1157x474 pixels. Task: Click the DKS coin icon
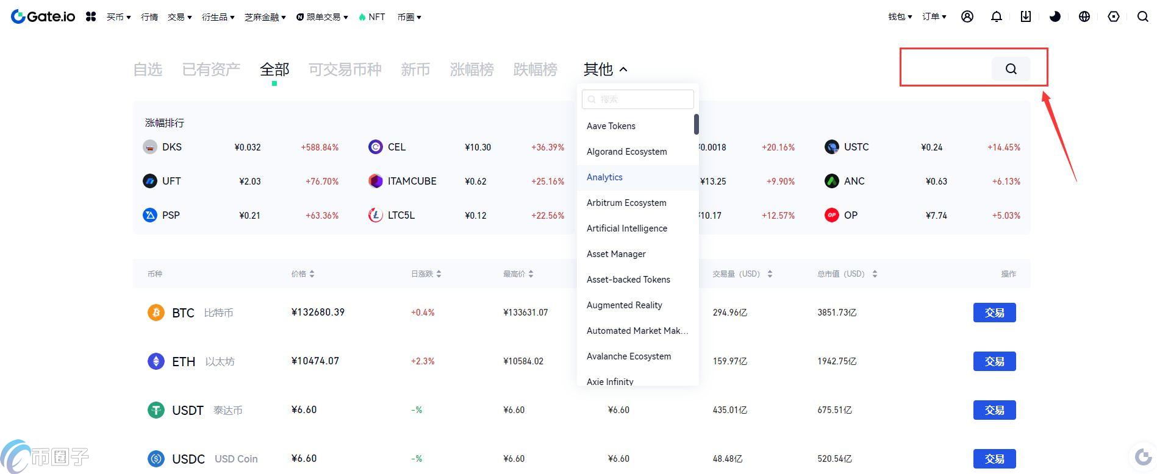(x=150, y=147)
